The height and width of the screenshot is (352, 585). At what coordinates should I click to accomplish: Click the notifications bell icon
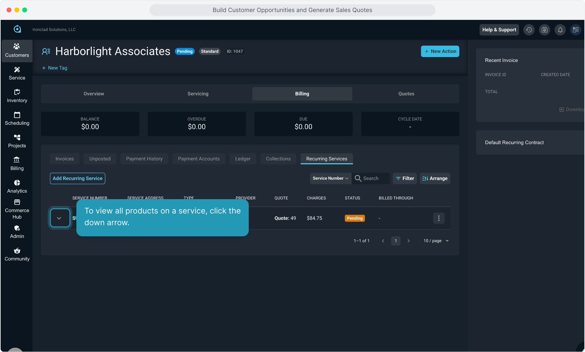560,30
